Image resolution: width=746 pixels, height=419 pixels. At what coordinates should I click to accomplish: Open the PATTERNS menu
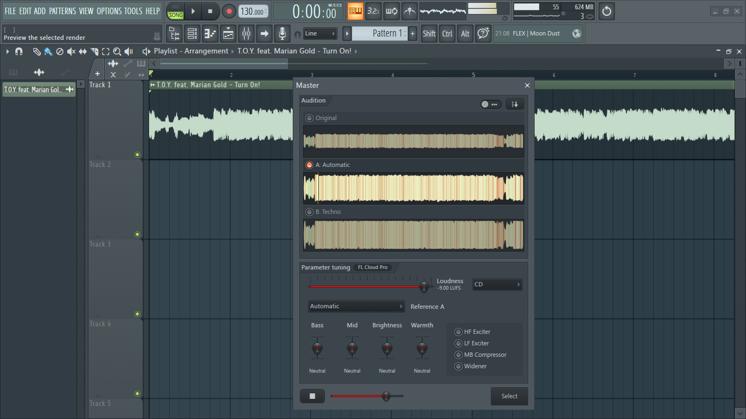coord(62,11)
